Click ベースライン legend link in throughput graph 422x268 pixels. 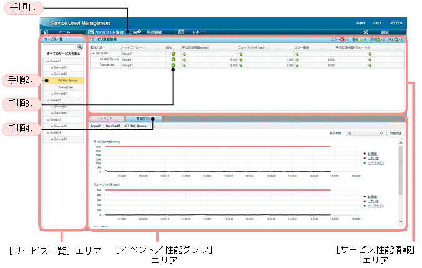click(376, 206)
